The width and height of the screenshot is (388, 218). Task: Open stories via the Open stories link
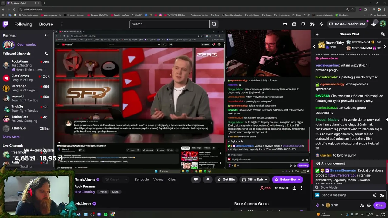point(27,45)
